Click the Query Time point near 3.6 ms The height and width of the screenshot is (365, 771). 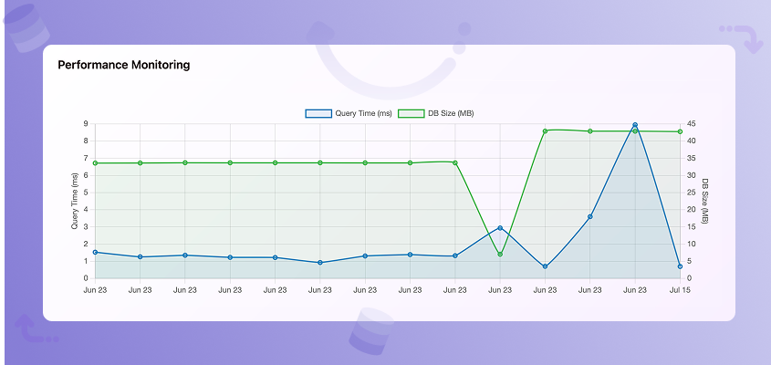[590, 216]
